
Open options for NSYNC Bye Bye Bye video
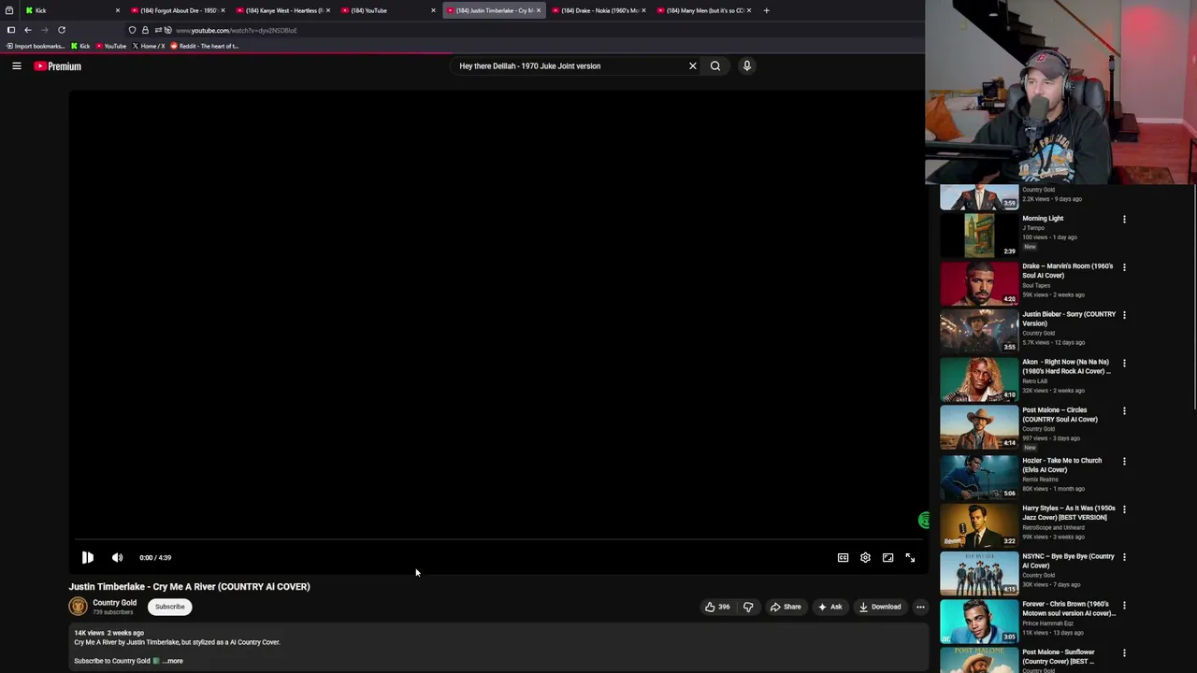coord(1124,557)
